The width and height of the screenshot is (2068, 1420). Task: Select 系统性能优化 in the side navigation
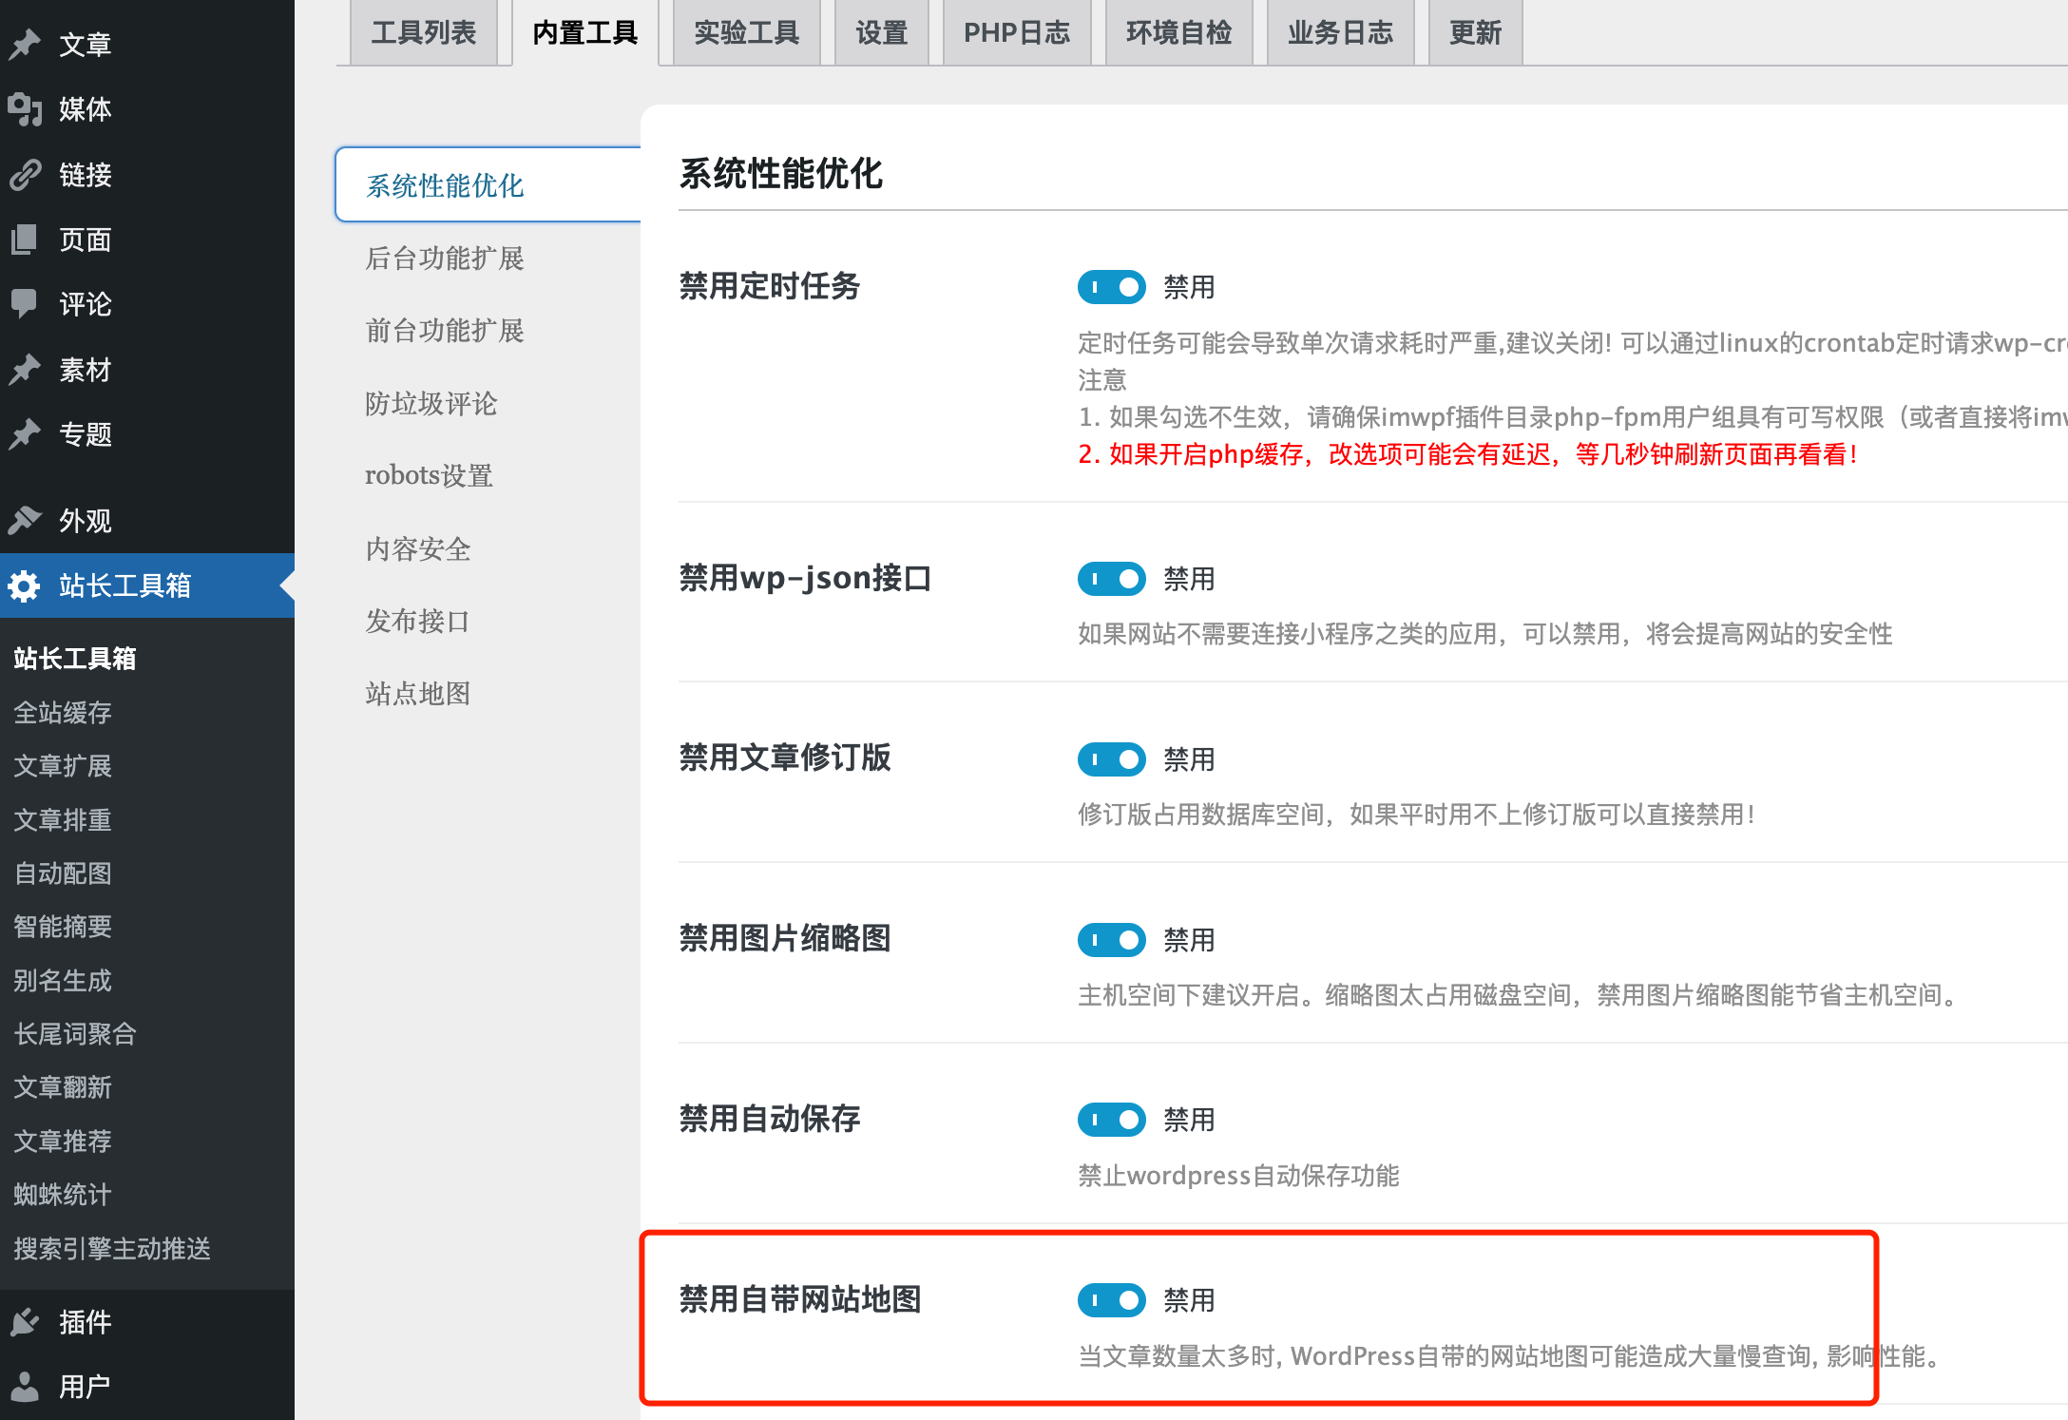point(488,185)
